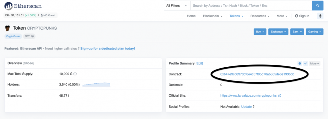Viewport: 328px width, 119px height.
Task: Click the checkmark icon in Profile Summary
Action: click(x=305, y=63)
